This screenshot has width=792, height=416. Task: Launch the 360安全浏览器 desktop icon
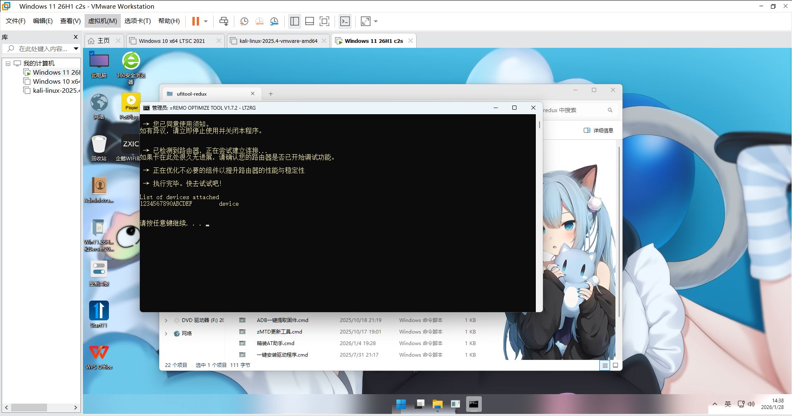pos(131,68)
